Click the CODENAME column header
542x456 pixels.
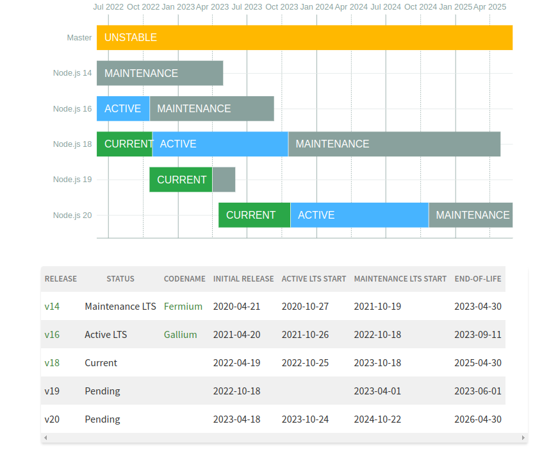[x=185, y=279]
